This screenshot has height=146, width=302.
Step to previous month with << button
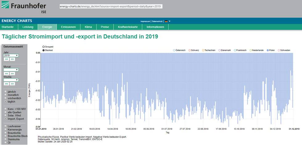coord(6,74)
